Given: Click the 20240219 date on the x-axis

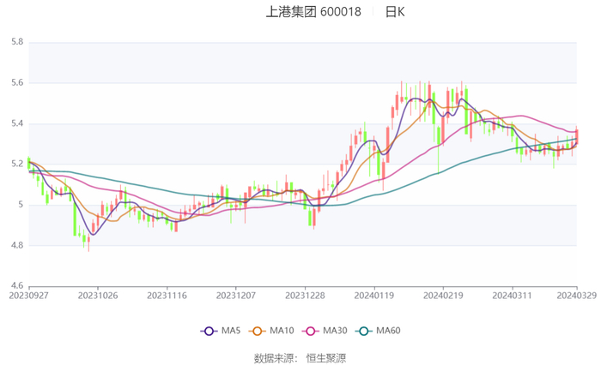Looking at the screenshot, I should (442, 296).
